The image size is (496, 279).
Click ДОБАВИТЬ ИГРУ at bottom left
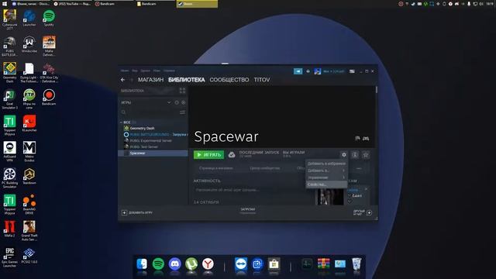[137, 212]
